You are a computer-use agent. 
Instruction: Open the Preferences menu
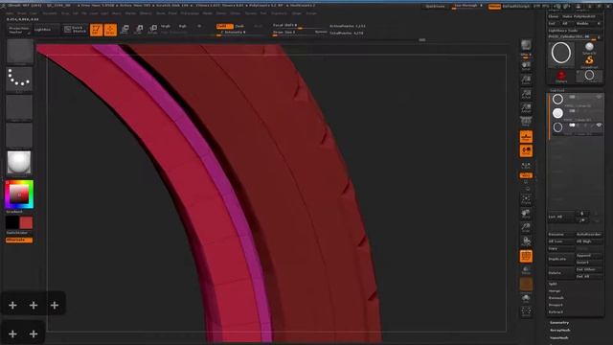click(x=190, y=13)
